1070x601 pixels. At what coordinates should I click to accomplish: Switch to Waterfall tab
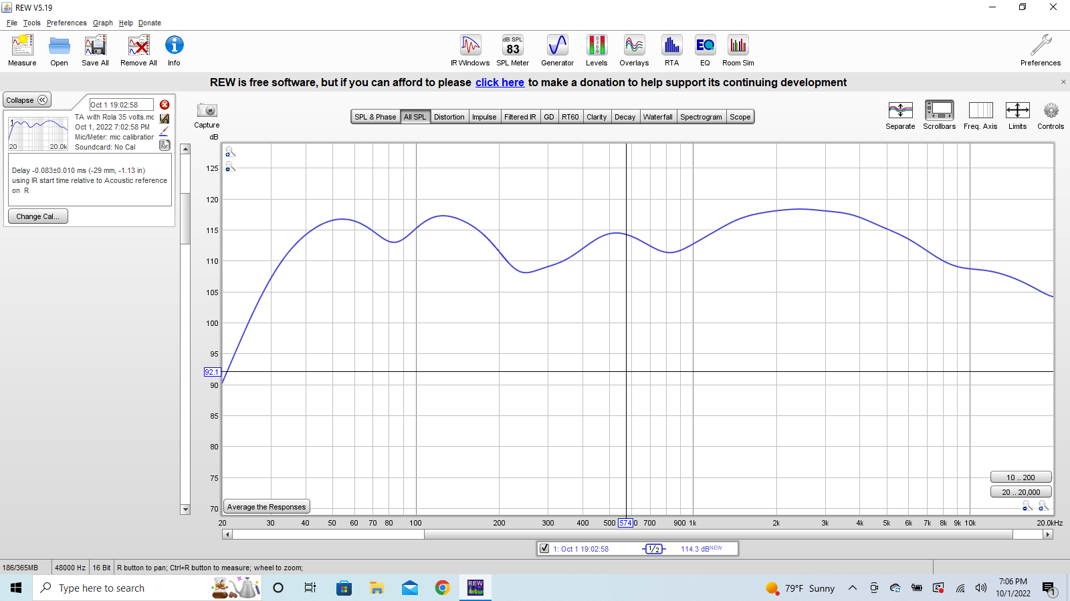coord(658,117)
